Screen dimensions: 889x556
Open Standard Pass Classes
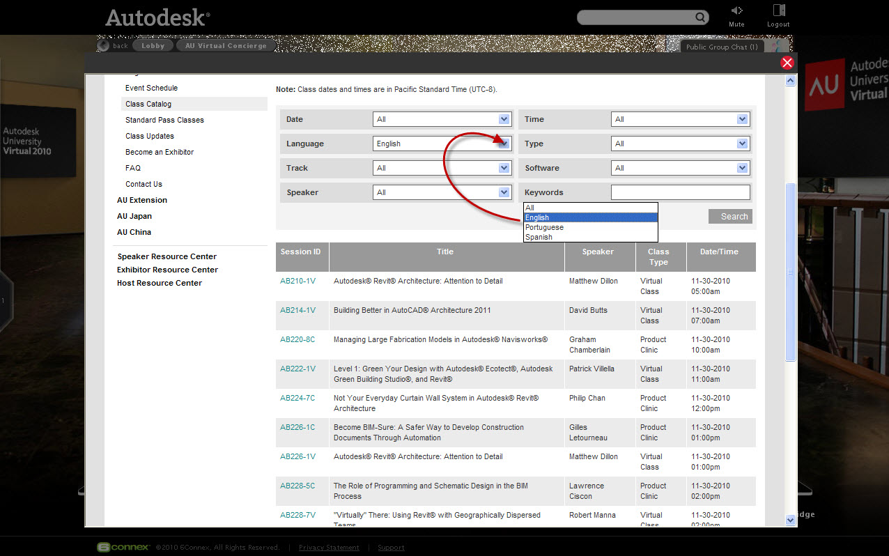(x=164, y=120)
